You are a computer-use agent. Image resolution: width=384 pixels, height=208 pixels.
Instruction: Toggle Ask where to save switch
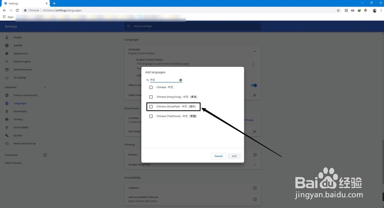point(253,132)
